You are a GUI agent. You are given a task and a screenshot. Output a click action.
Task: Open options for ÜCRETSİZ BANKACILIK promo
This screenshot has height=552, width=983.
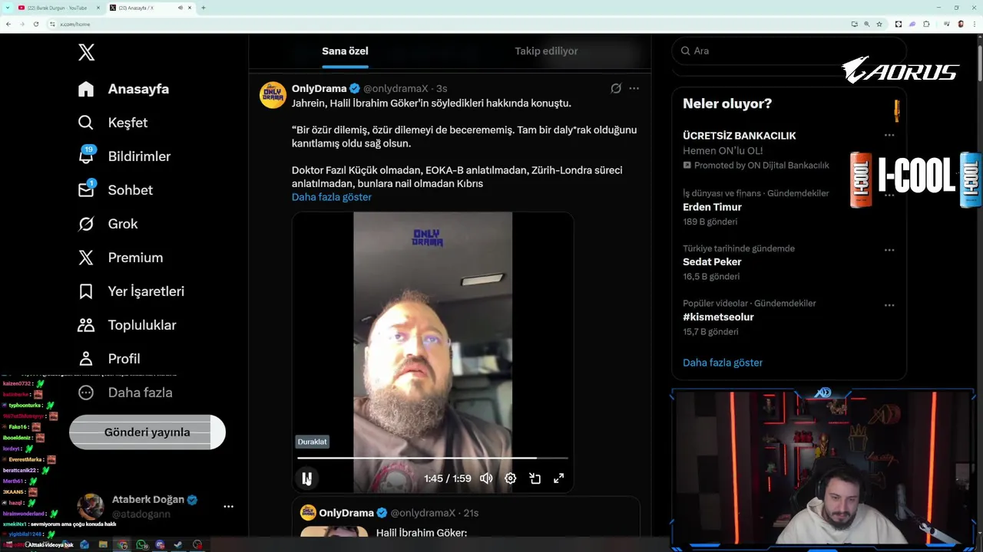coord(889,135)
